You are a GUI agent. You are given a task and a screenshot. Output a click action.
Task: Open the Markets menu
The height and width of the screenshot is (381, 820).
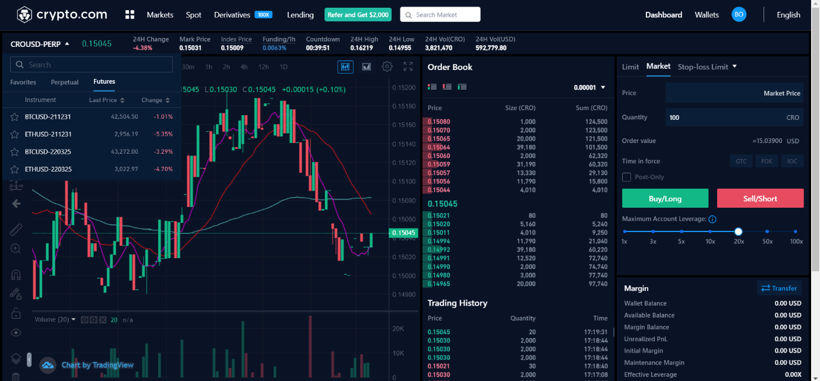tap(160, 15)
